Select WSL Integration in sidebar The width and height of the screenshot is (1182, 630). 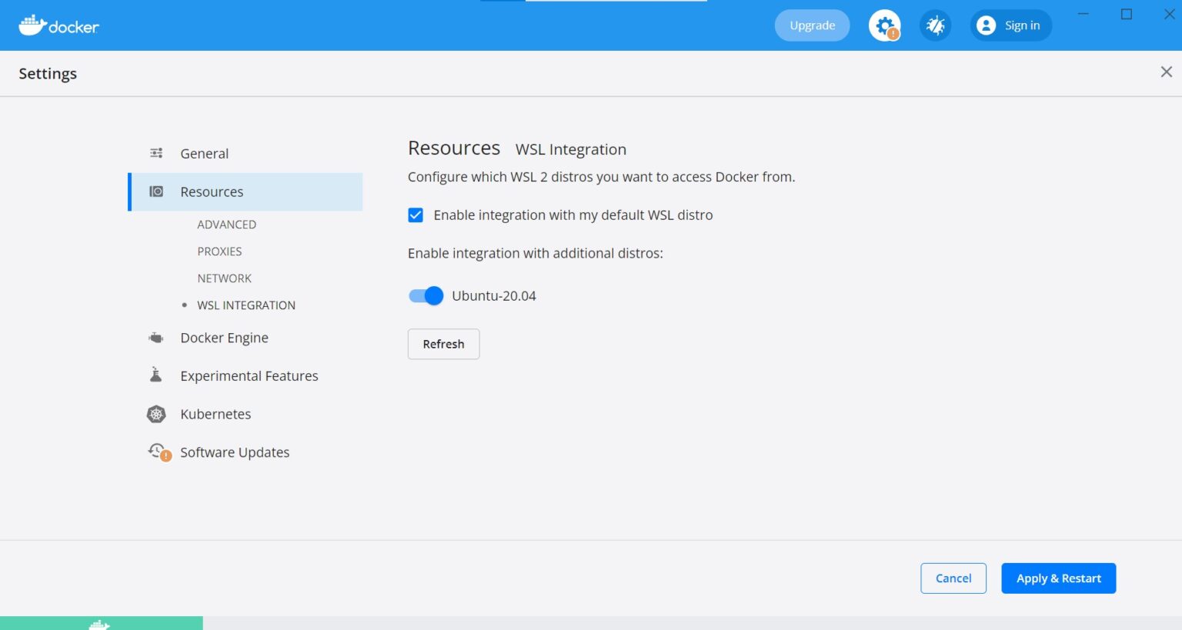click(245, 305)
